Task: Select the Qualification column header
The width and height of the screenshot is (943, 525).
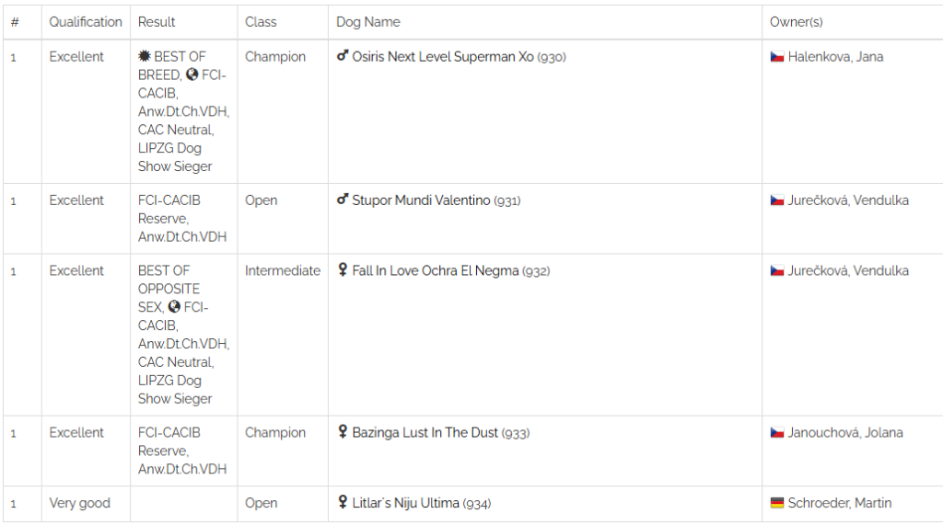Action: tap(86, 22)
